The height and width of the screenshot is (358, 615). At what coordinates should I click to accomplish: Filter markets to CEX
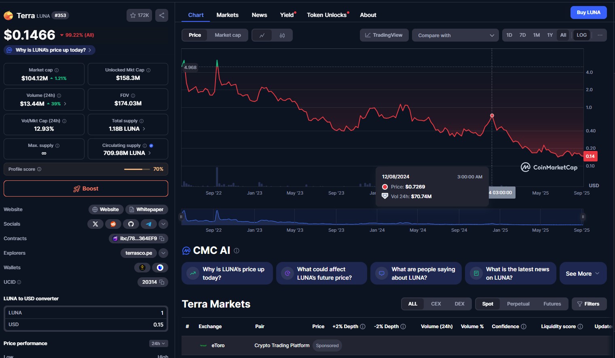(x=436, y=304)
